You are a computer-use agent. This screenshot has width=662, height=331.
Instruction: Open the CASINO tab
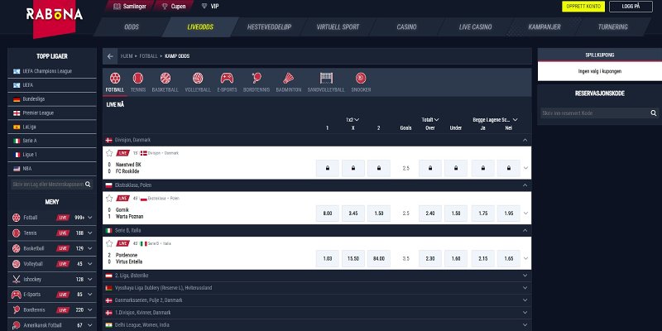pos(406,27)
